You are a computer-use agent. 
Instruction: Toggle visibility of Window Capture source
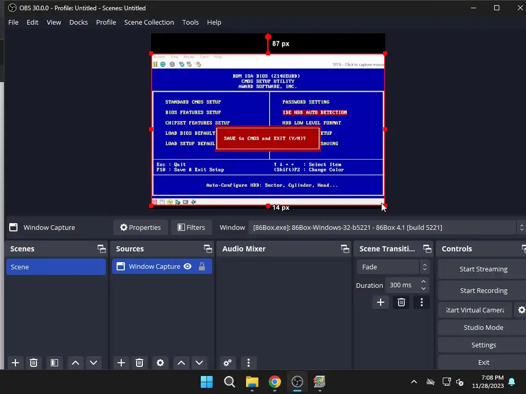187,266
